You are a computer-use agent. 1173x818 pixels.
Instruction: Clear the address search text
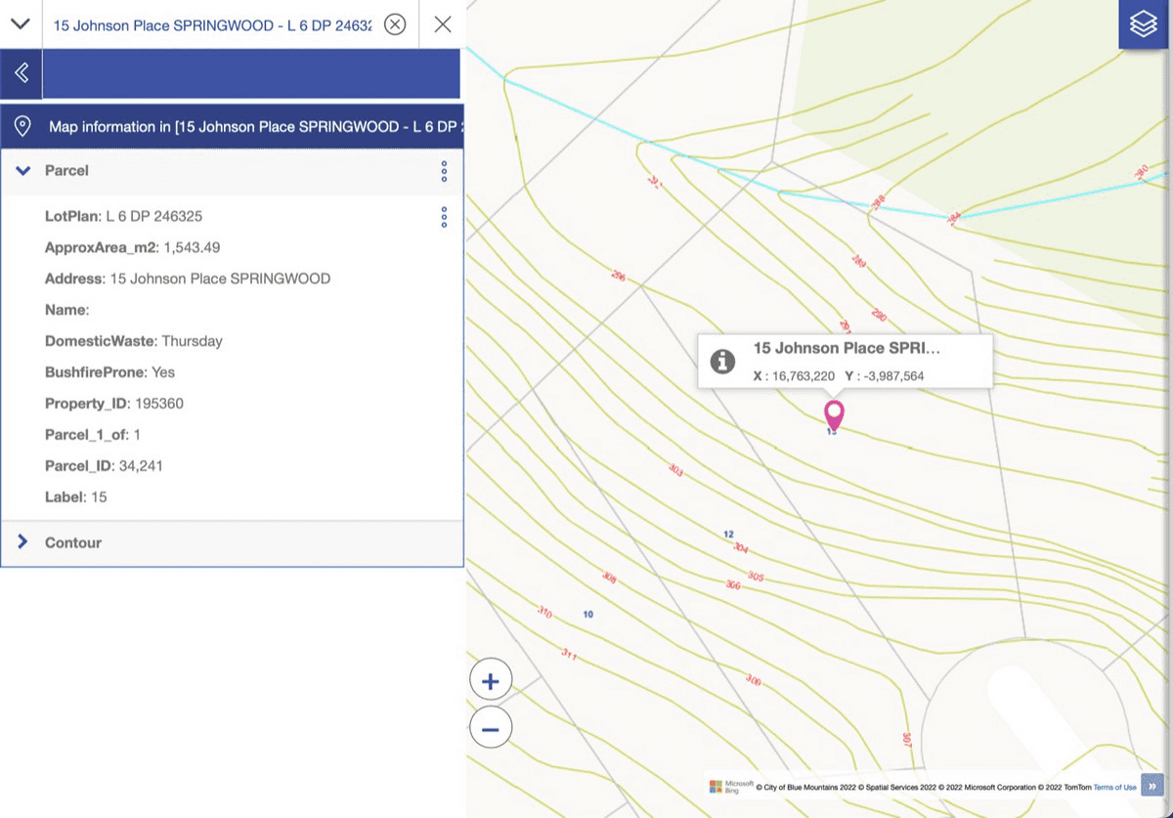pyautogui.click(x=395, y=24)
